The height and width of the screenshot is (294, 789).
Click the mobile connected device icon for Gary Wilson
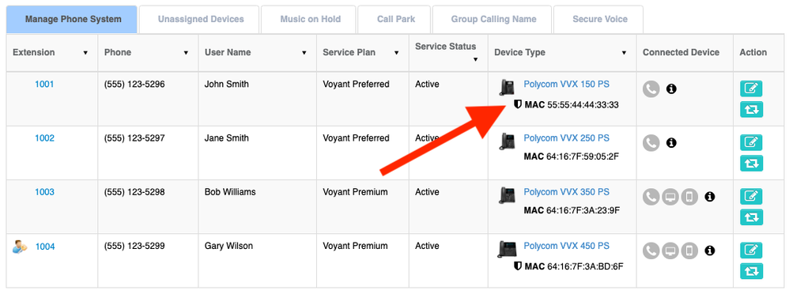pyautogui.click(x=689, y=251)
